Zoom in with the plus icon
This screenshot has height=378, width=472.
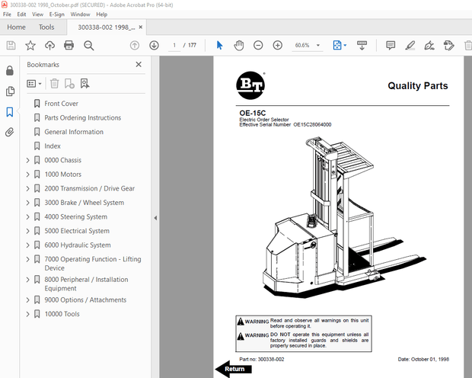[278, 46]
